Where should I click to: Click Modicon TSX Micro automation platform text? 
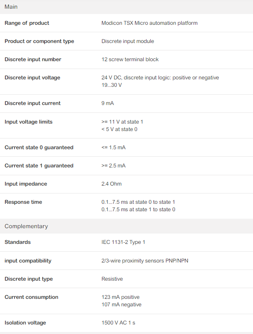(x=149, y=23)
